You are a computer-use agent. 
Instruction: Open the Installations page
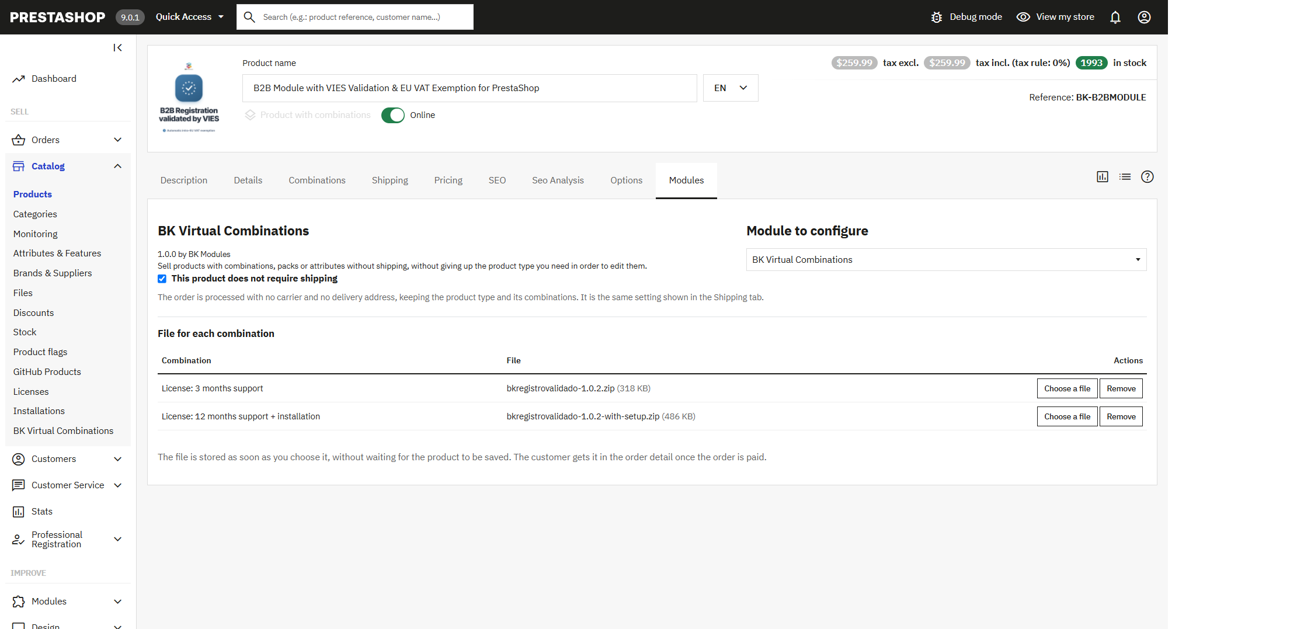[39, 411]
